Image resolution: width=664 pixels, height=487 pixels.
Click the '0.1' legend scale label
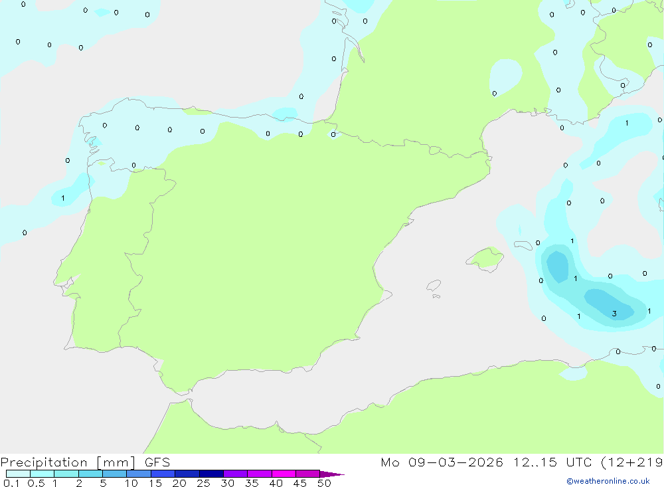pos(11,483)
